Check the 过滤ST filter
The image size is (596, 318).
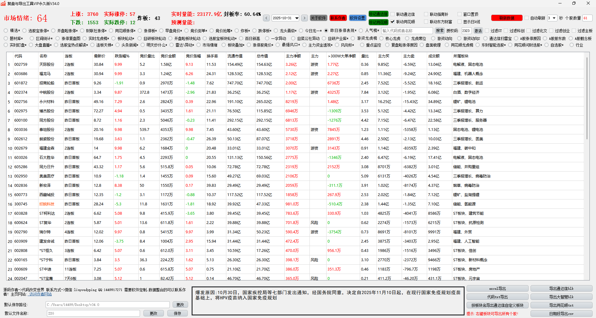[x=487, y=31]
